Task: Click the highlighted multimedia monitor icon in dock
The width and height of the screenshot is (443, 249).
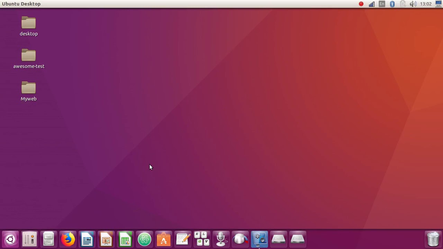Action: click(x=260, y=239)
